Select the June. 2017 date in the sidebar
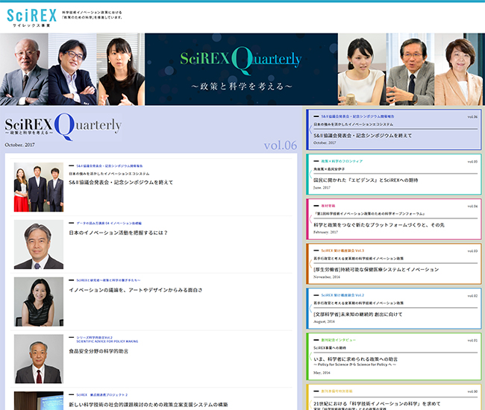 322,188
